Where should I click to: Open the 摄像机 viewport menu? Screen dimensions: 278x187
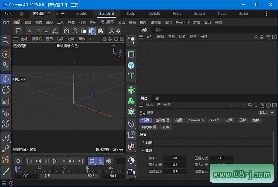36,39
